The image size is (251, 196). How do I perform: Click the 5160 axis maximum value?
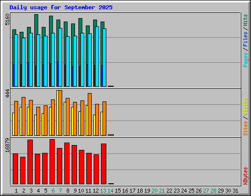pos(7,19)
